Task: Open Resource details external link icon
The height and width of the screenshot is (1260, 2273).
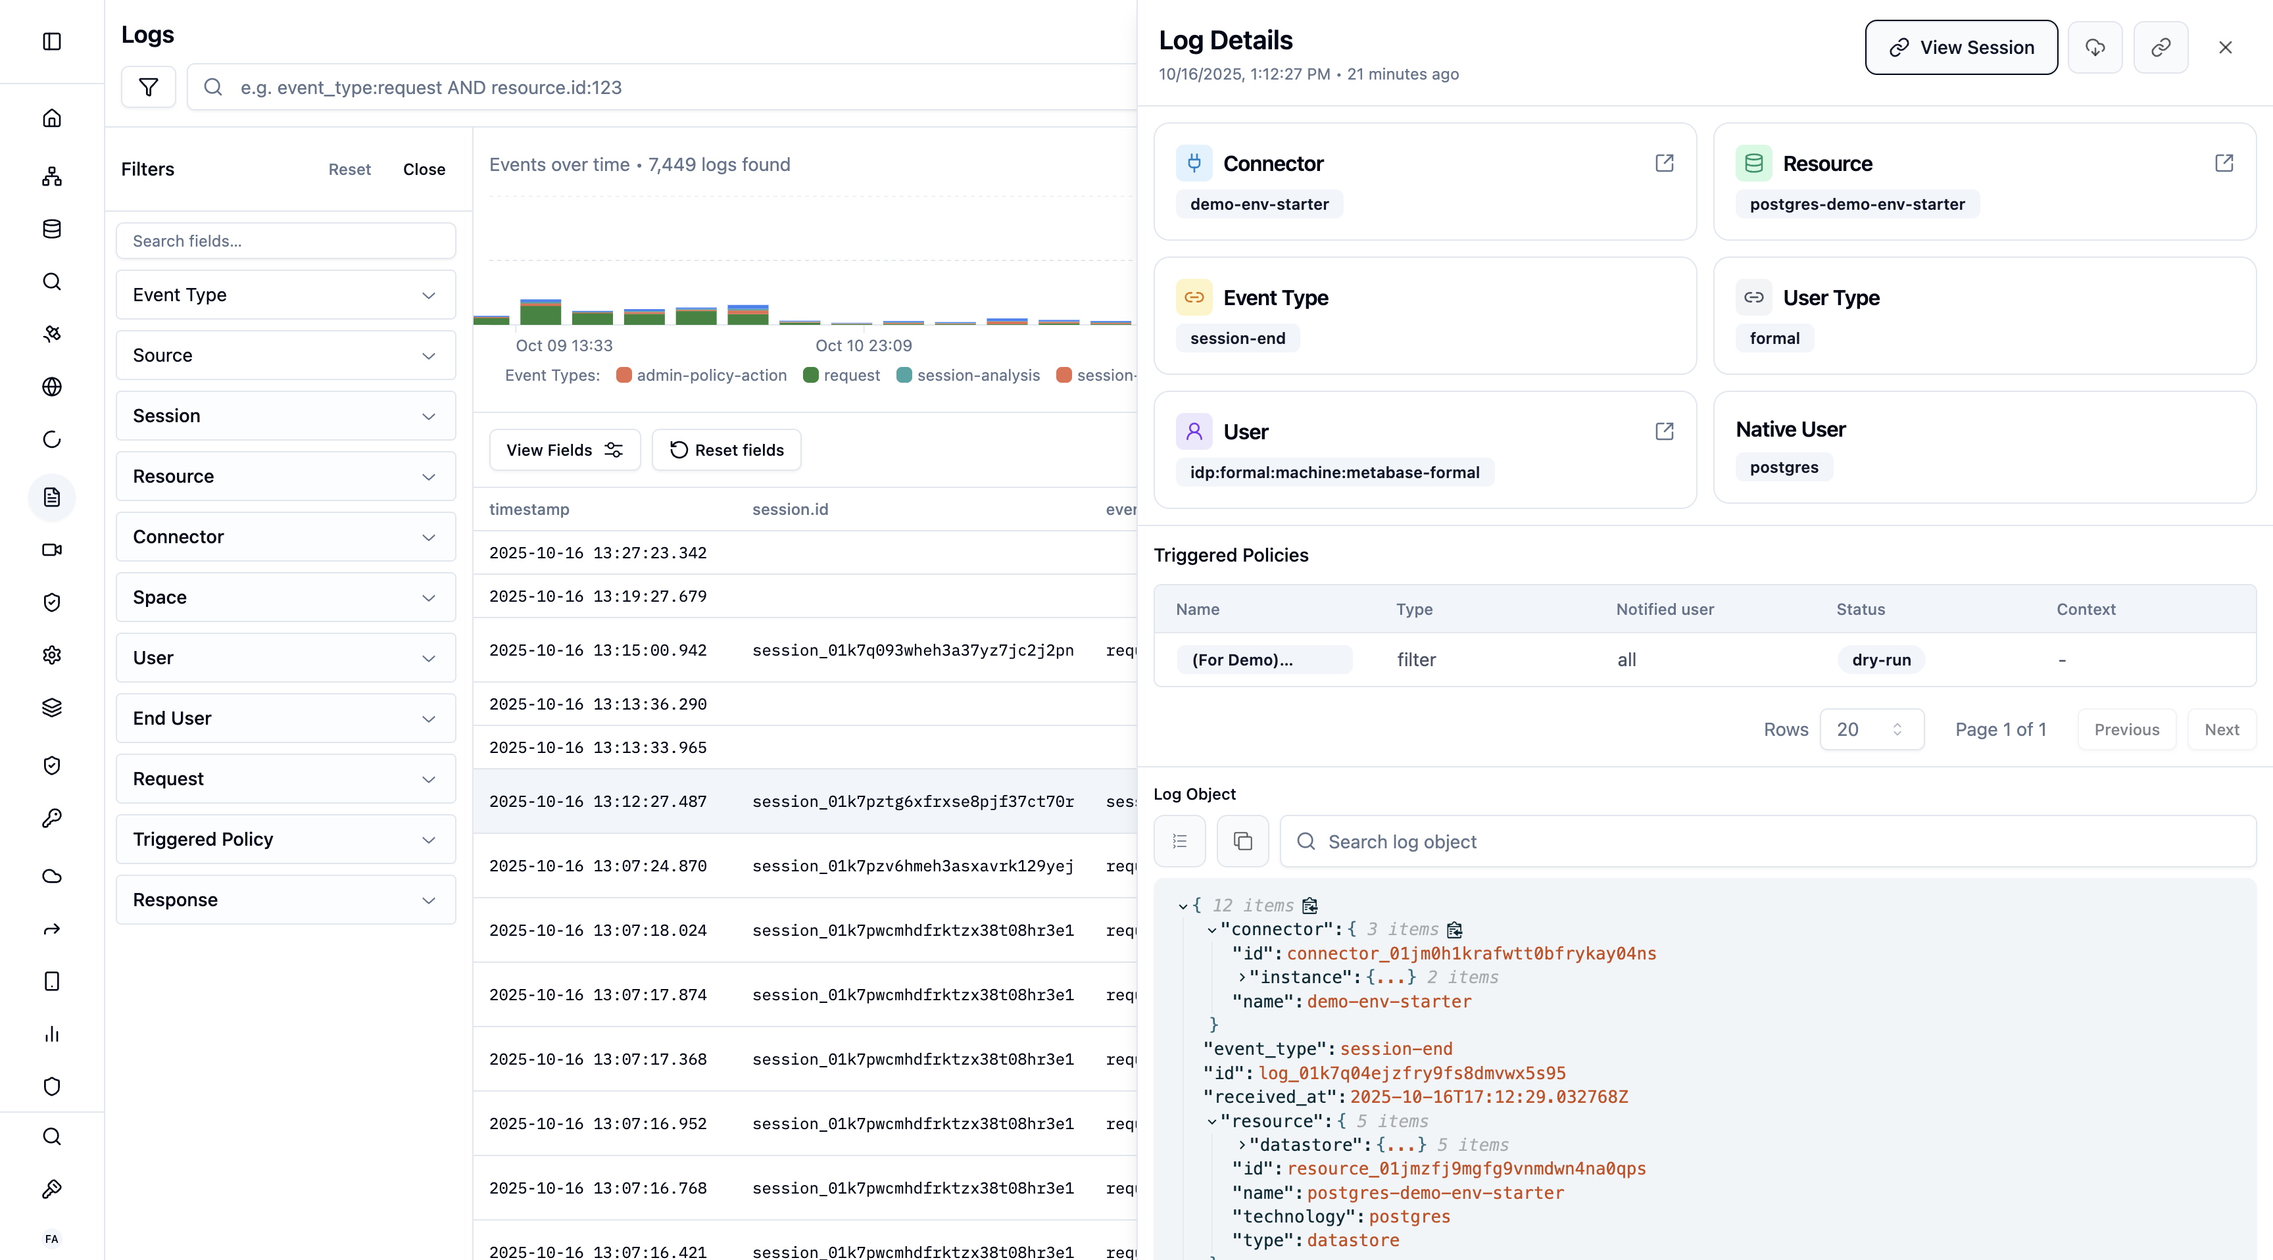Action: coord(2224,163)
